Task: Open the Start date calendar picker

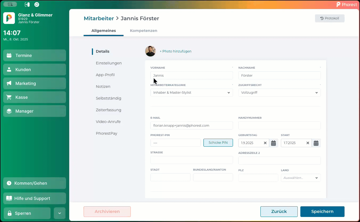Action: [316, 143]
